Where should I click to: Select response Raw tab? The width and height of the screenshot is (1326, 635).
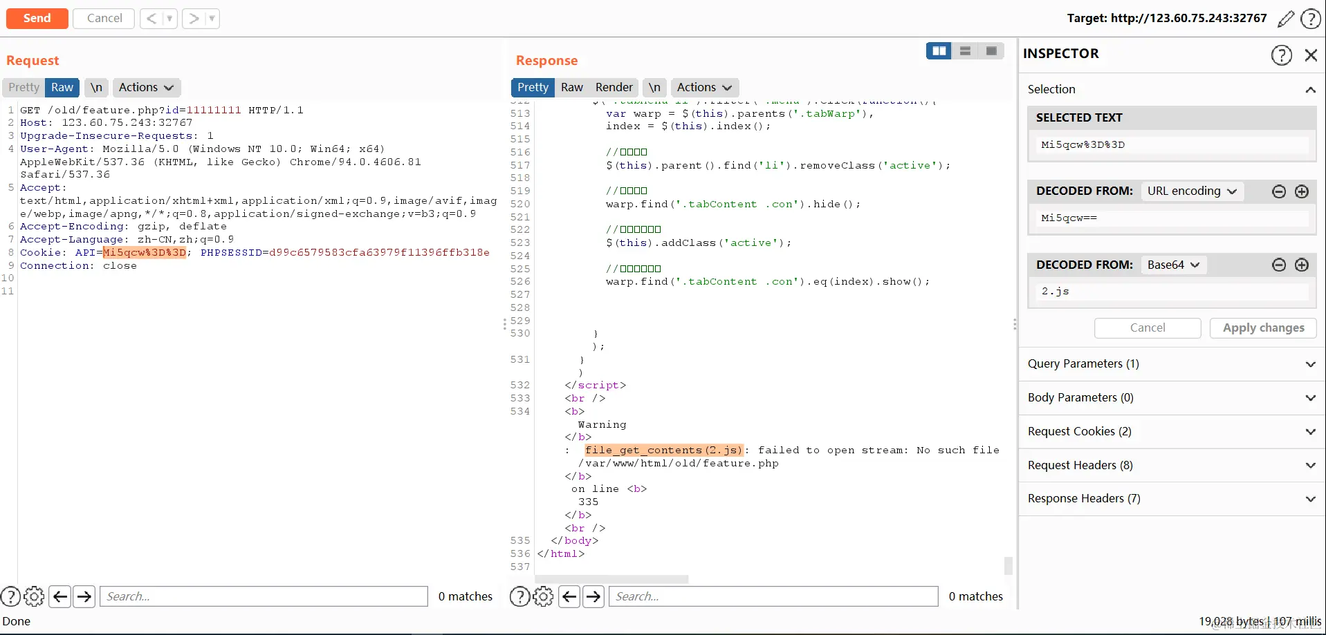pos(572,88)
